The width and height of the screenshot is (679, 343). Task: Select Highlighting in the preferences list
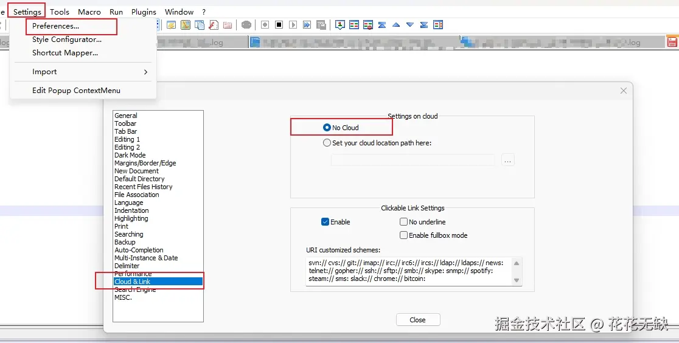pyautogui.click(x=131, y=218)
